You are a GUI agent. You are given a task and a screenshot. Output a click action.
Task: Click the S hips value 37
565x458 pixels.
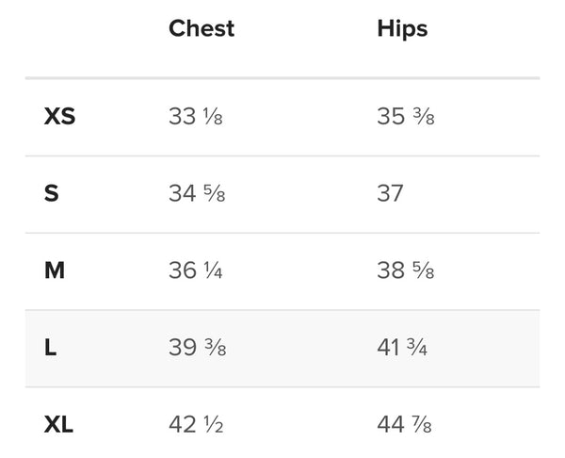click(390, 193)
